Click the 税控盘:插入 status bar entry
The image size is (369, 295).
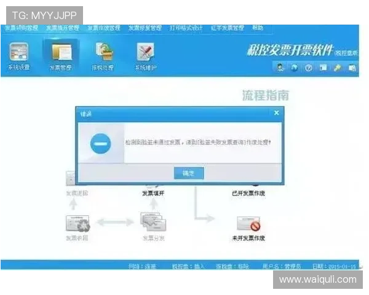[188, 266]
